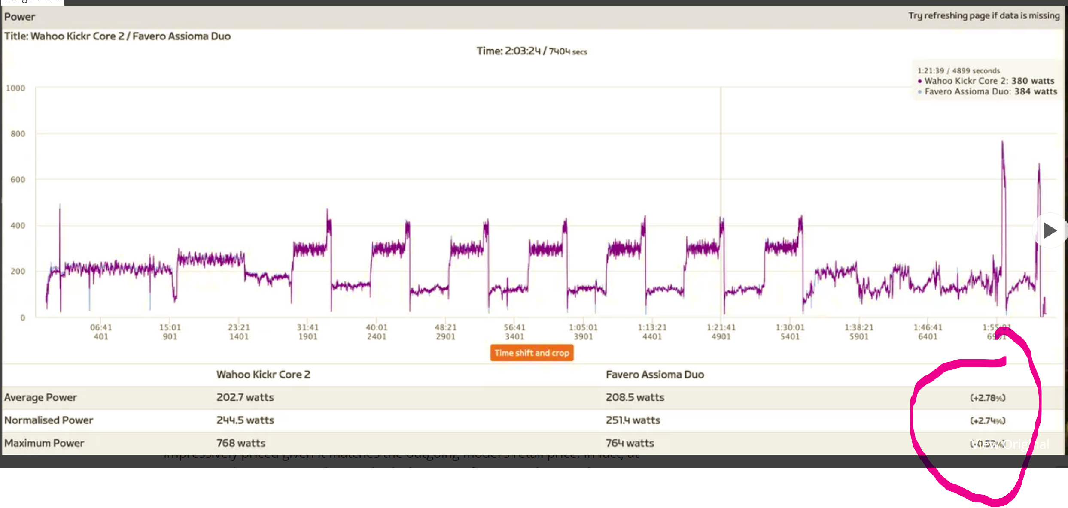The image size is (1068, 508).
Task: Click the +2.78% difference value
Action: (x=987, y=398)
